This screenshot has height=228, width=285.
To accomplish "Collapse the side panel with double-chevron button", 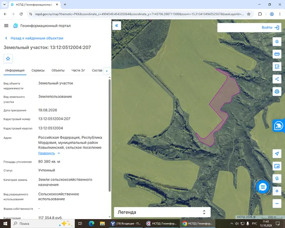I will tap(117, 26).
